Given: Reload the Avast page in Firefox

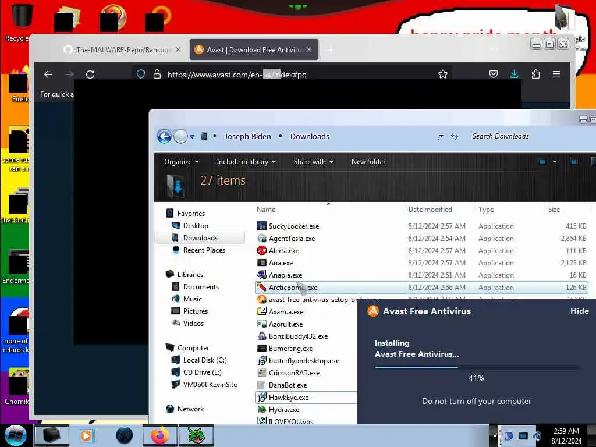Looking at the screenshot, I should click(90, 74).
